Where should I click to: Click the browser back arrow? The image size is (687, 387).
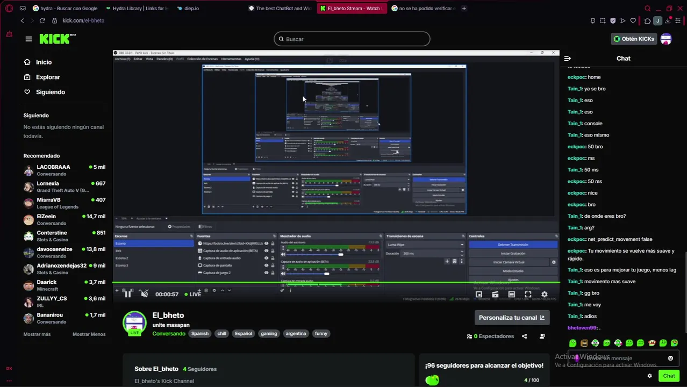22,20
